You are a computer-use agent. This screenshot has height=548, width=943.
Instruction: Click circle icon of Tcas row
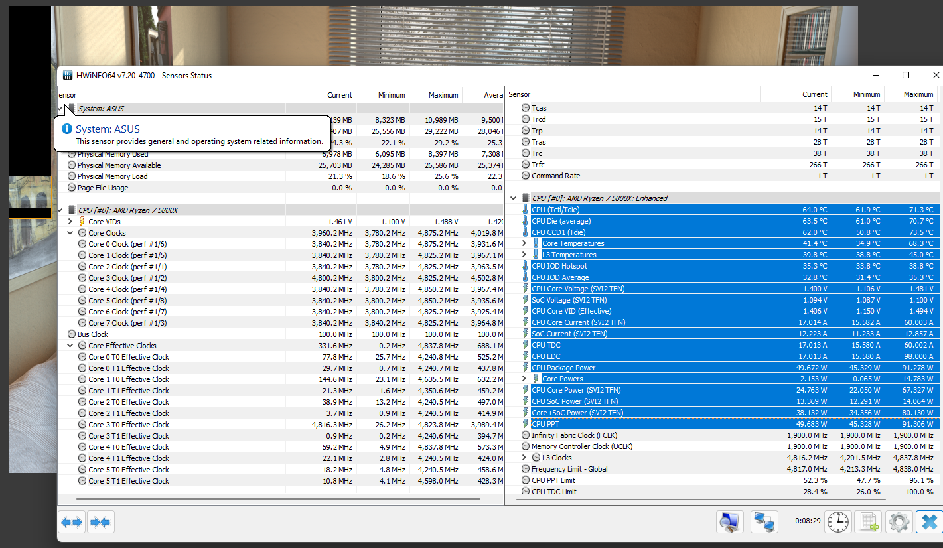pos(526,108)
